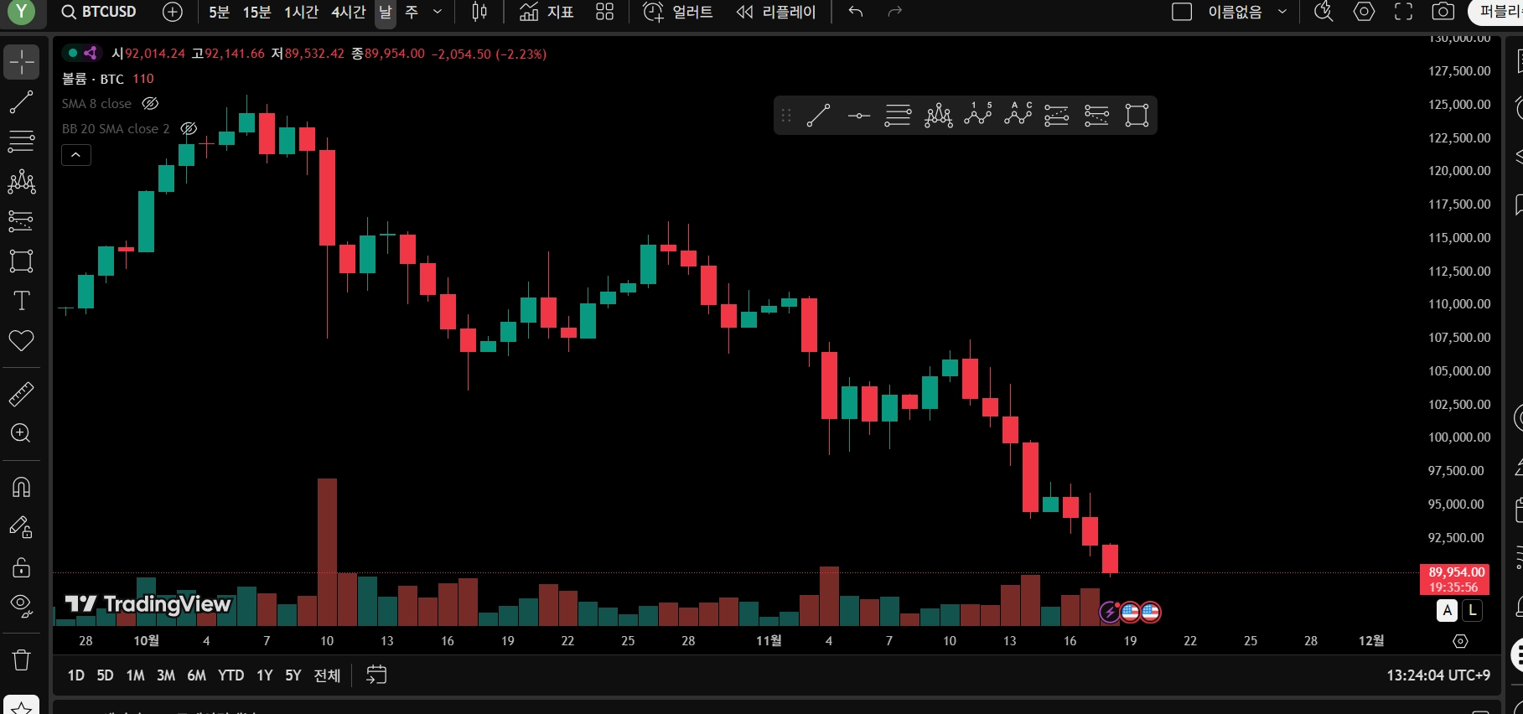This screenshot has width=1523, height=714.
Task: Add symbol with the plus compare icon
Action: pyautogui.click(x=172, y=12)
